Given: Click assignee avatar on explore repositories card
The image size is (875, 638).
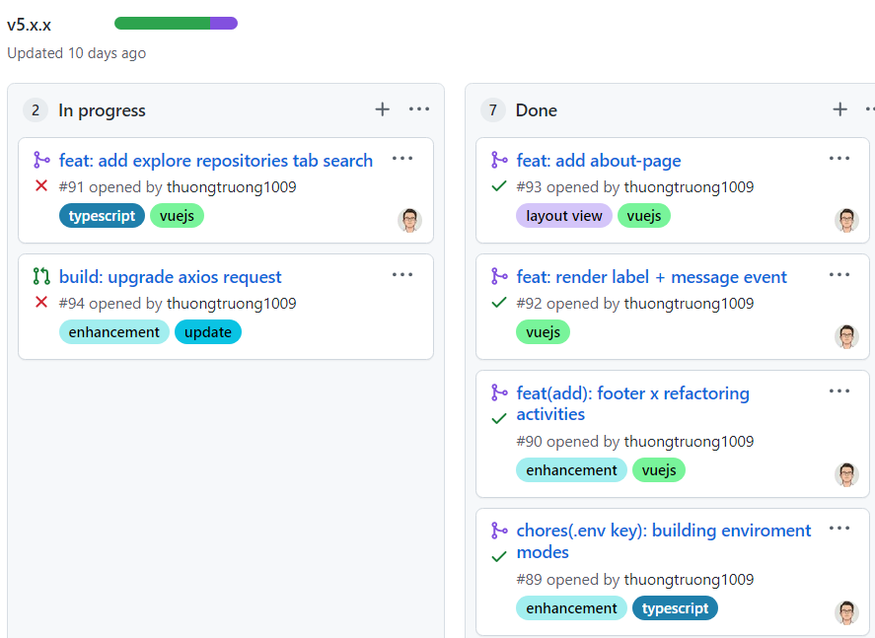Looking at the screenshot, I should coord(409,220).
